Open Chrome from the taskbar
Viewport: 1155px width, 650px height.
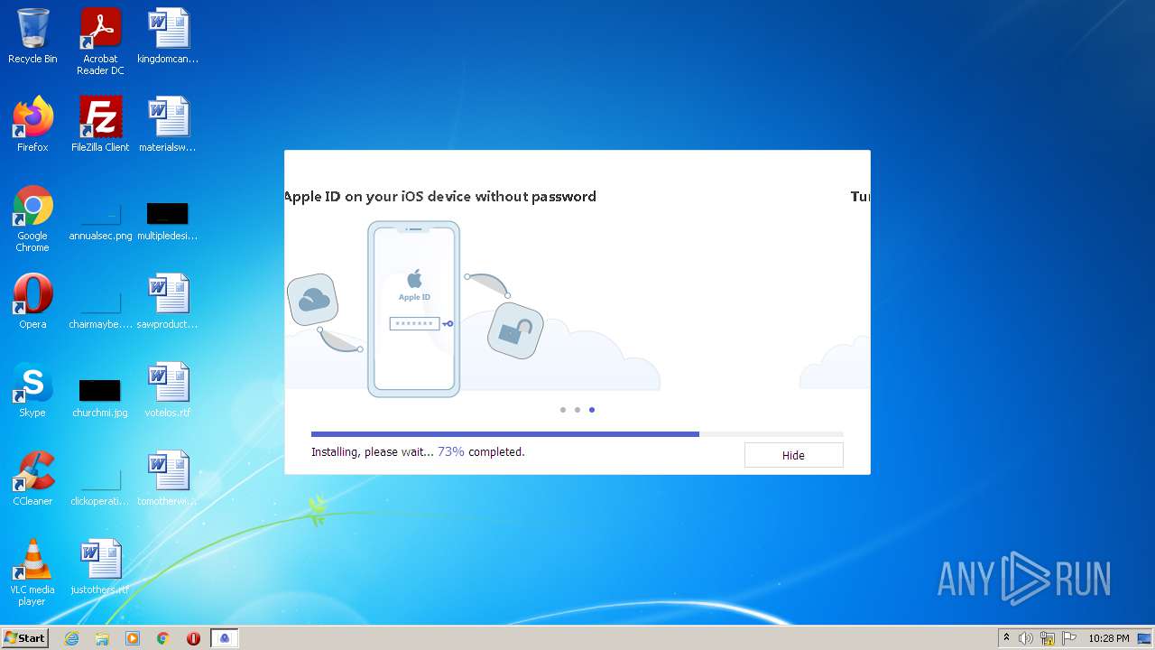[x=163, y=638]
